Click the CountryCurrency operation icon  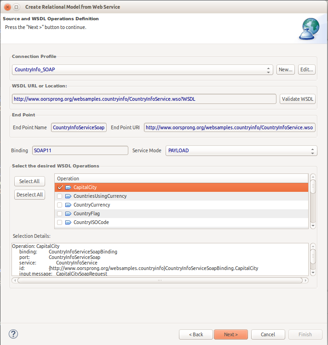[69, 205]
